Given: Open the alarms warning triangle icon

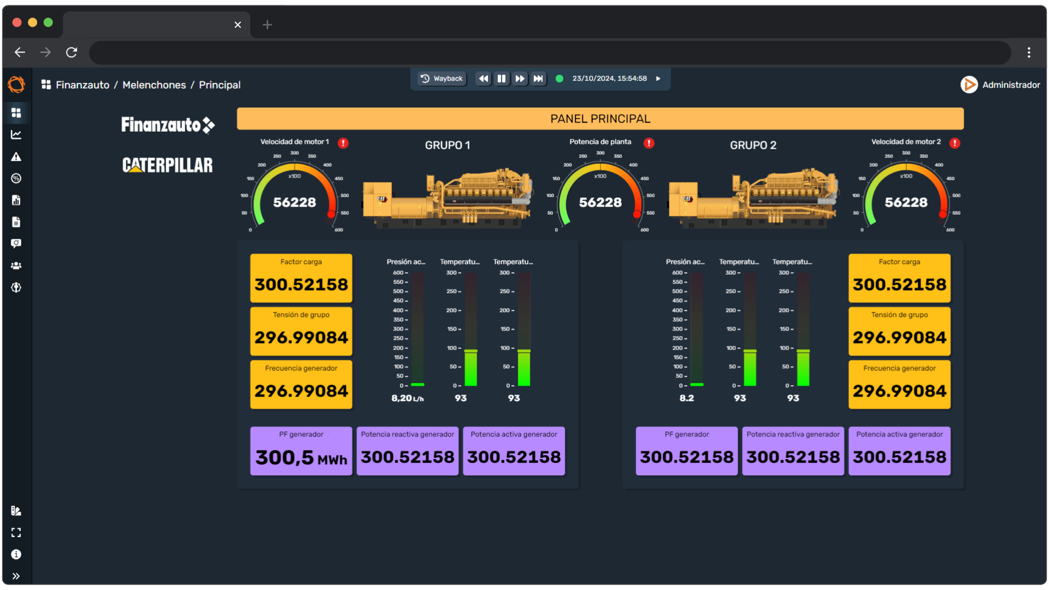Looking at the screenshot, I should (x=16, y=157).
